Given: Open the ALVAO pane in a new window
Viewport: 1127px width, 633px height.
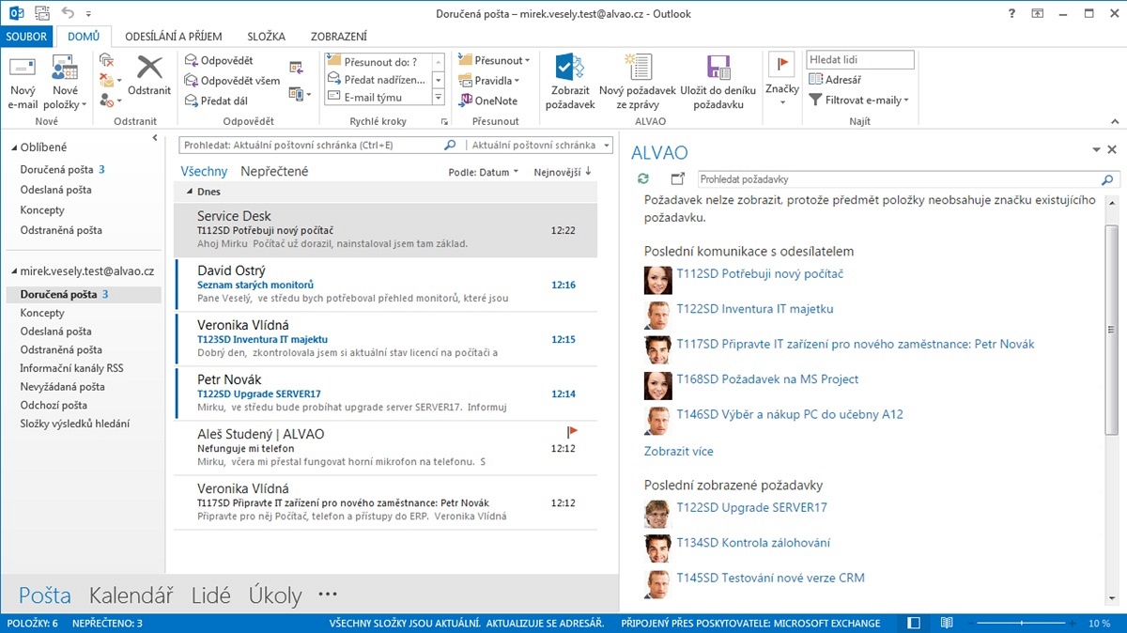Looking at the screenshot, I should (678, 178).
